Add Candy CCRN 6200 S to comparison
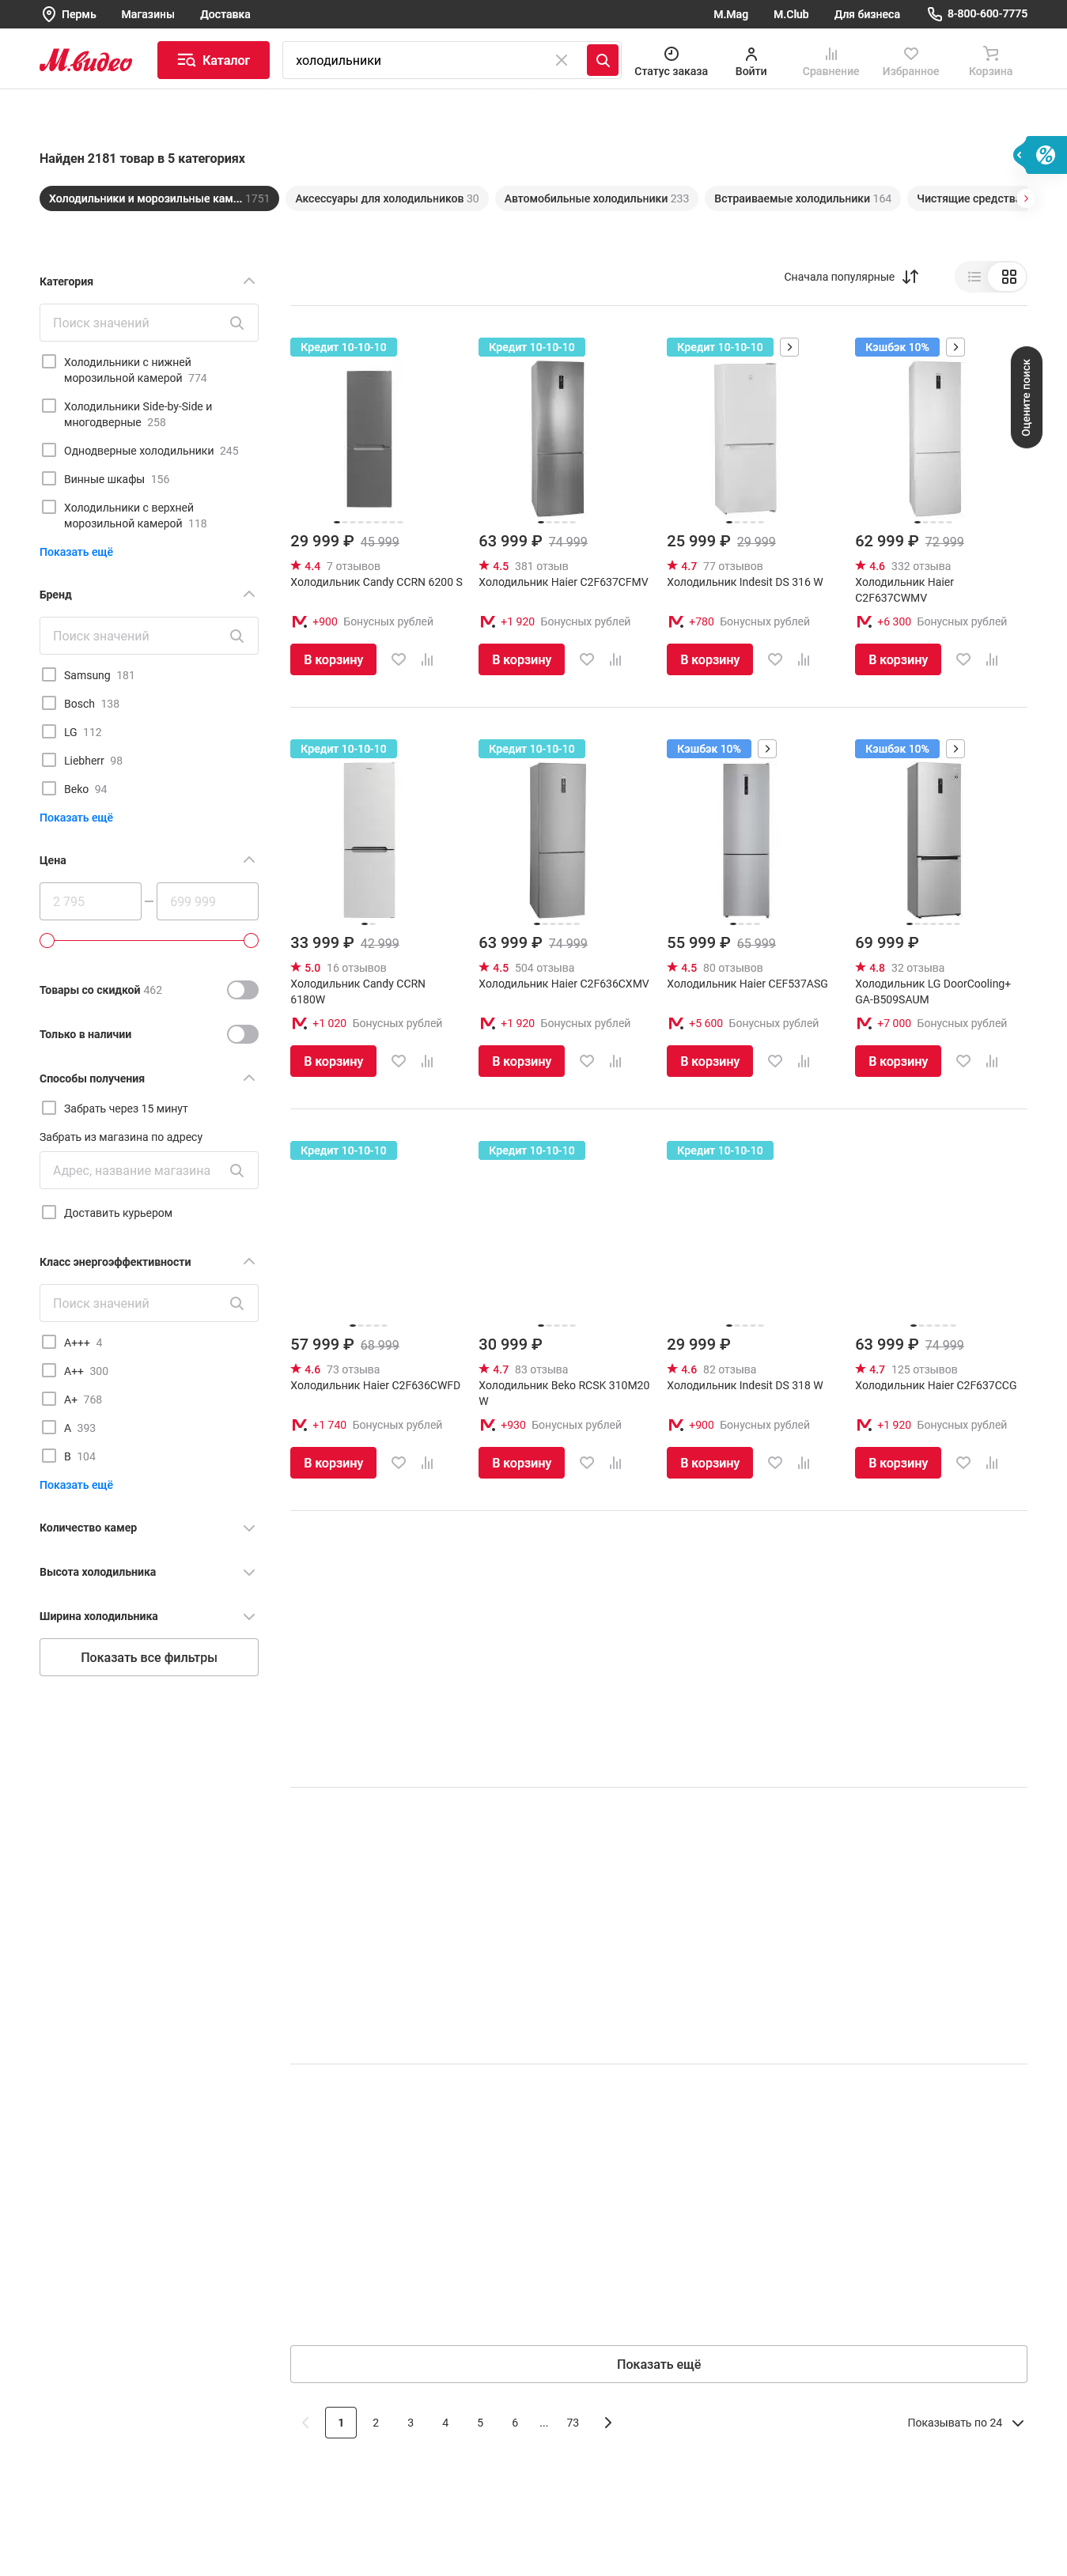Image resolution: width=1067 pixels, height=2576 pixels. (427, 659)
